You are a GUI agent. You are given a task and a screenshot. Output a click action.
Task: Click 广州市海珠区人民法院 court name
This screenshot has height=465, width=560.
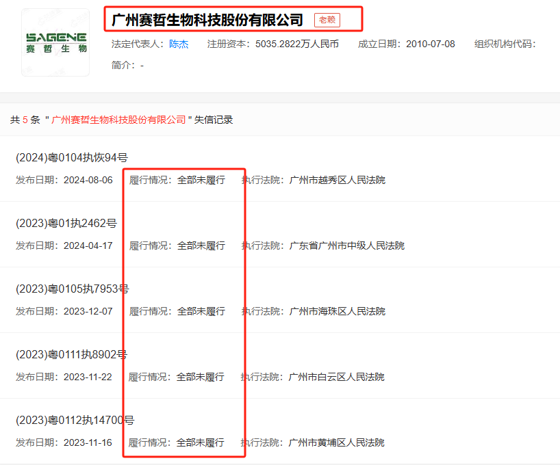click(x=338, y=312)
